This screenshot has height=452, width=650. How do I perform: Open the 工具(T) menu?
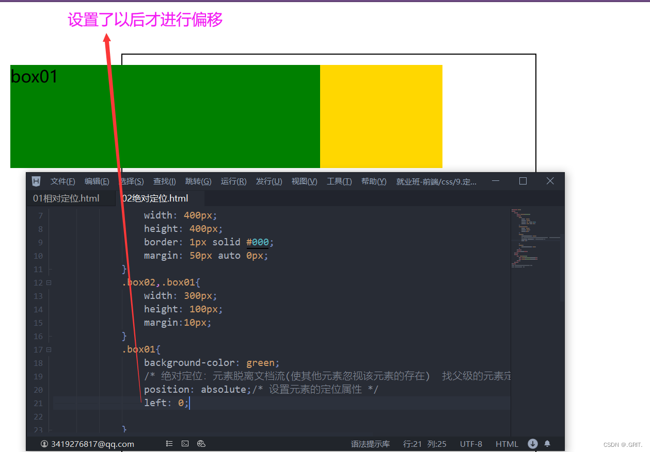pyautogui.click(x=339, y=181)
